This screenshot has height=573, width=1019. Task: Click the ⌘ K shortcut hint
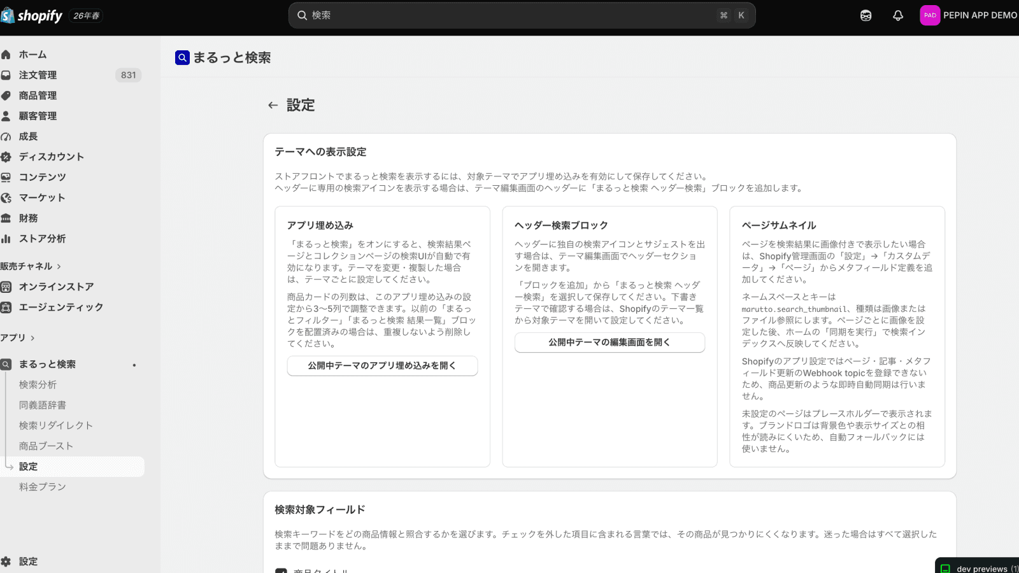point(732,15)
